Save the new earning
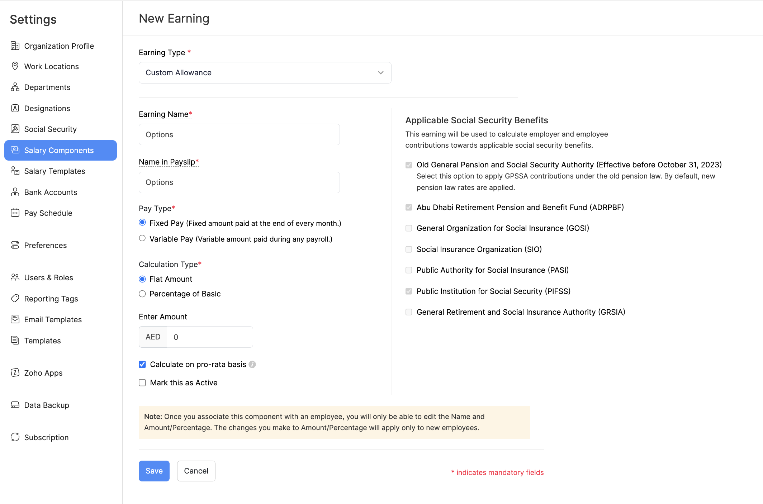763x504 pixels. (x=154, y=471)
